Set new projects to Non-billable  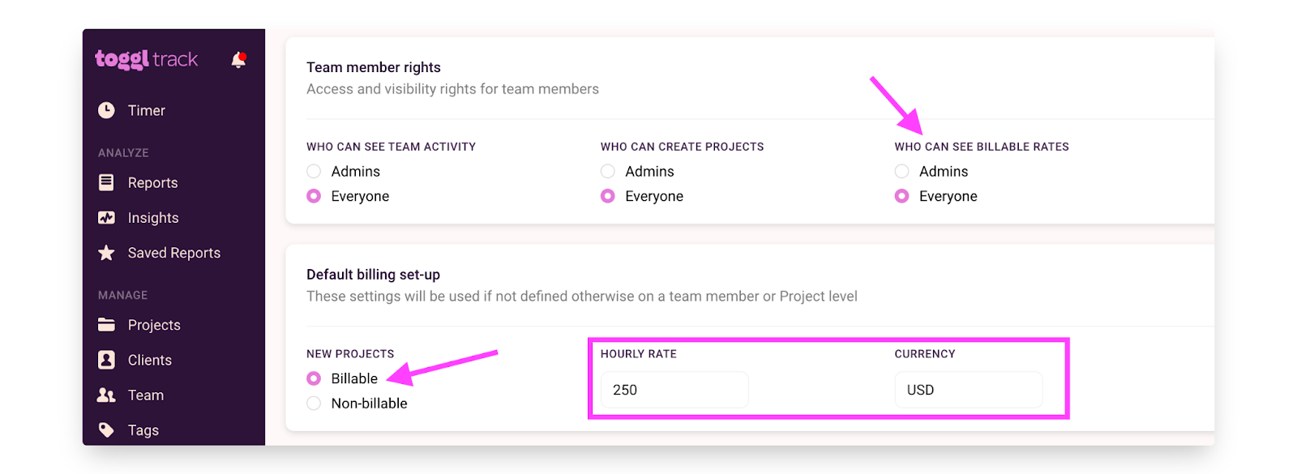(314, 404)
